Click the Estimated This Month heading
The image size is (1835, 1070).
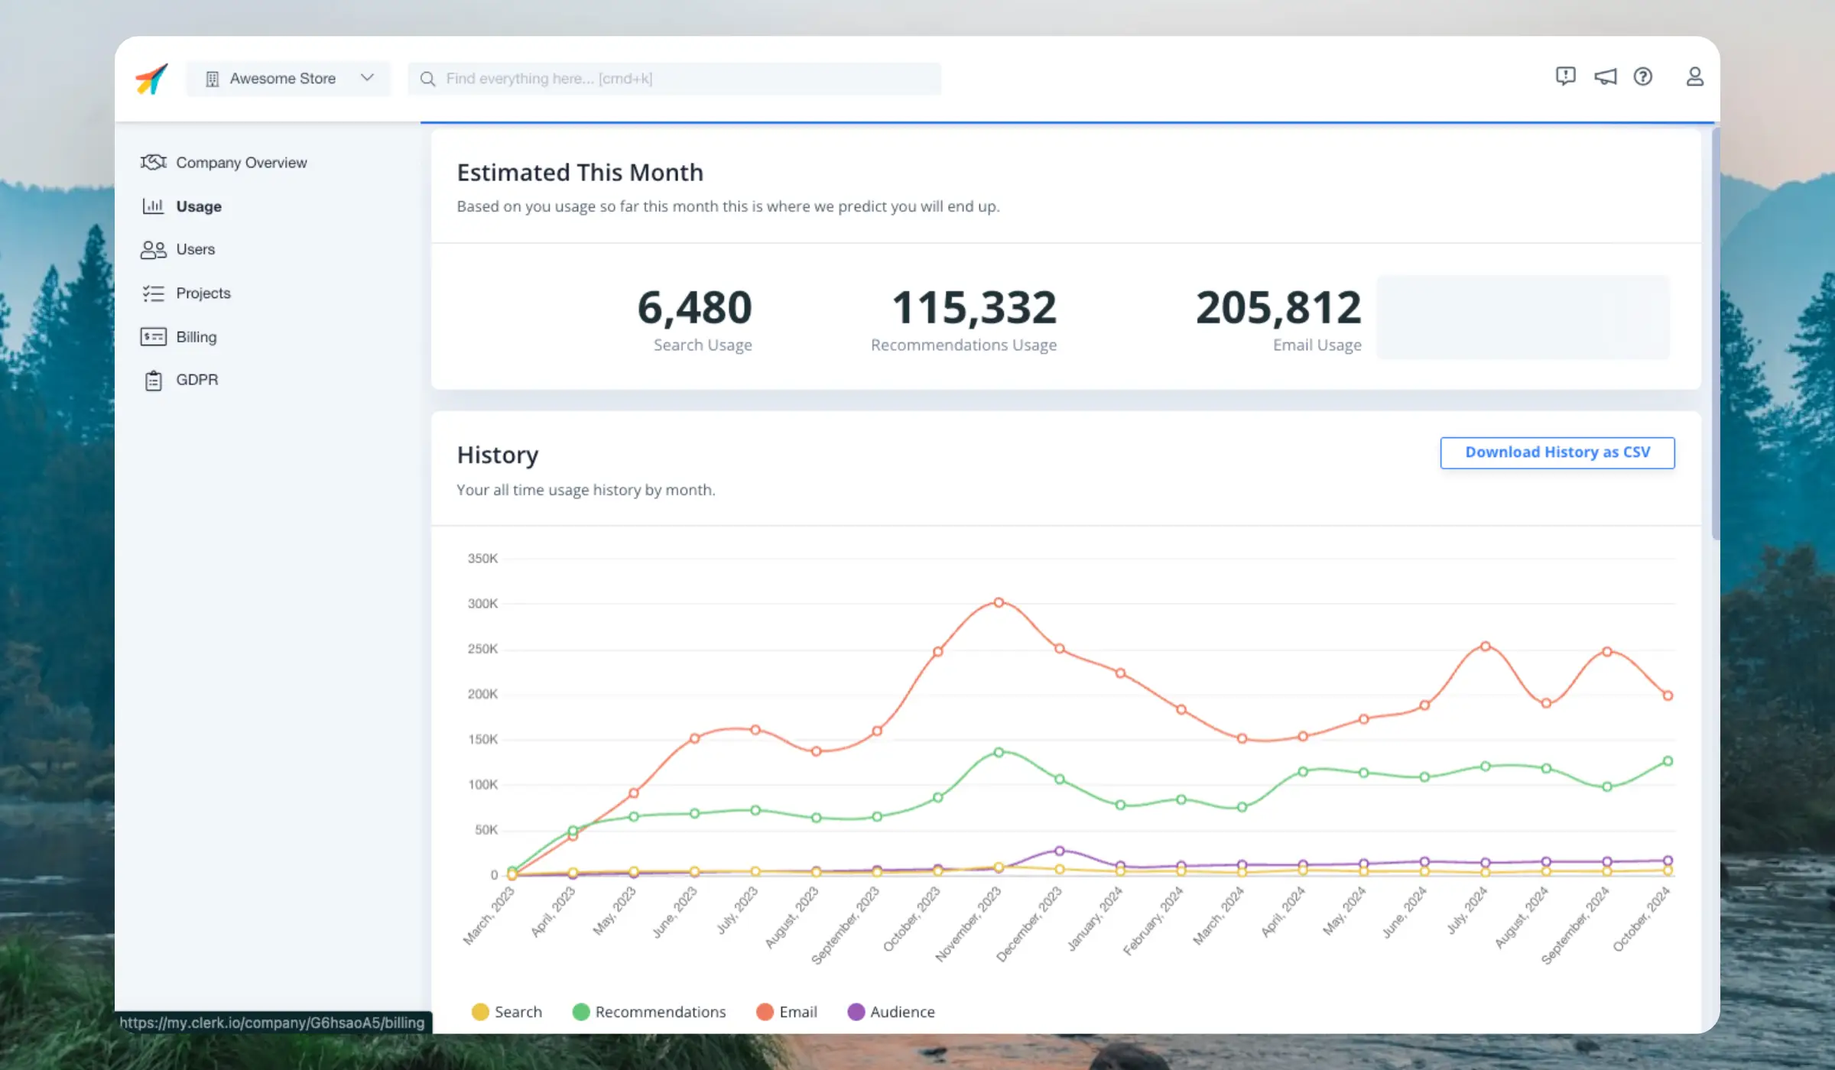coord(580,173)
